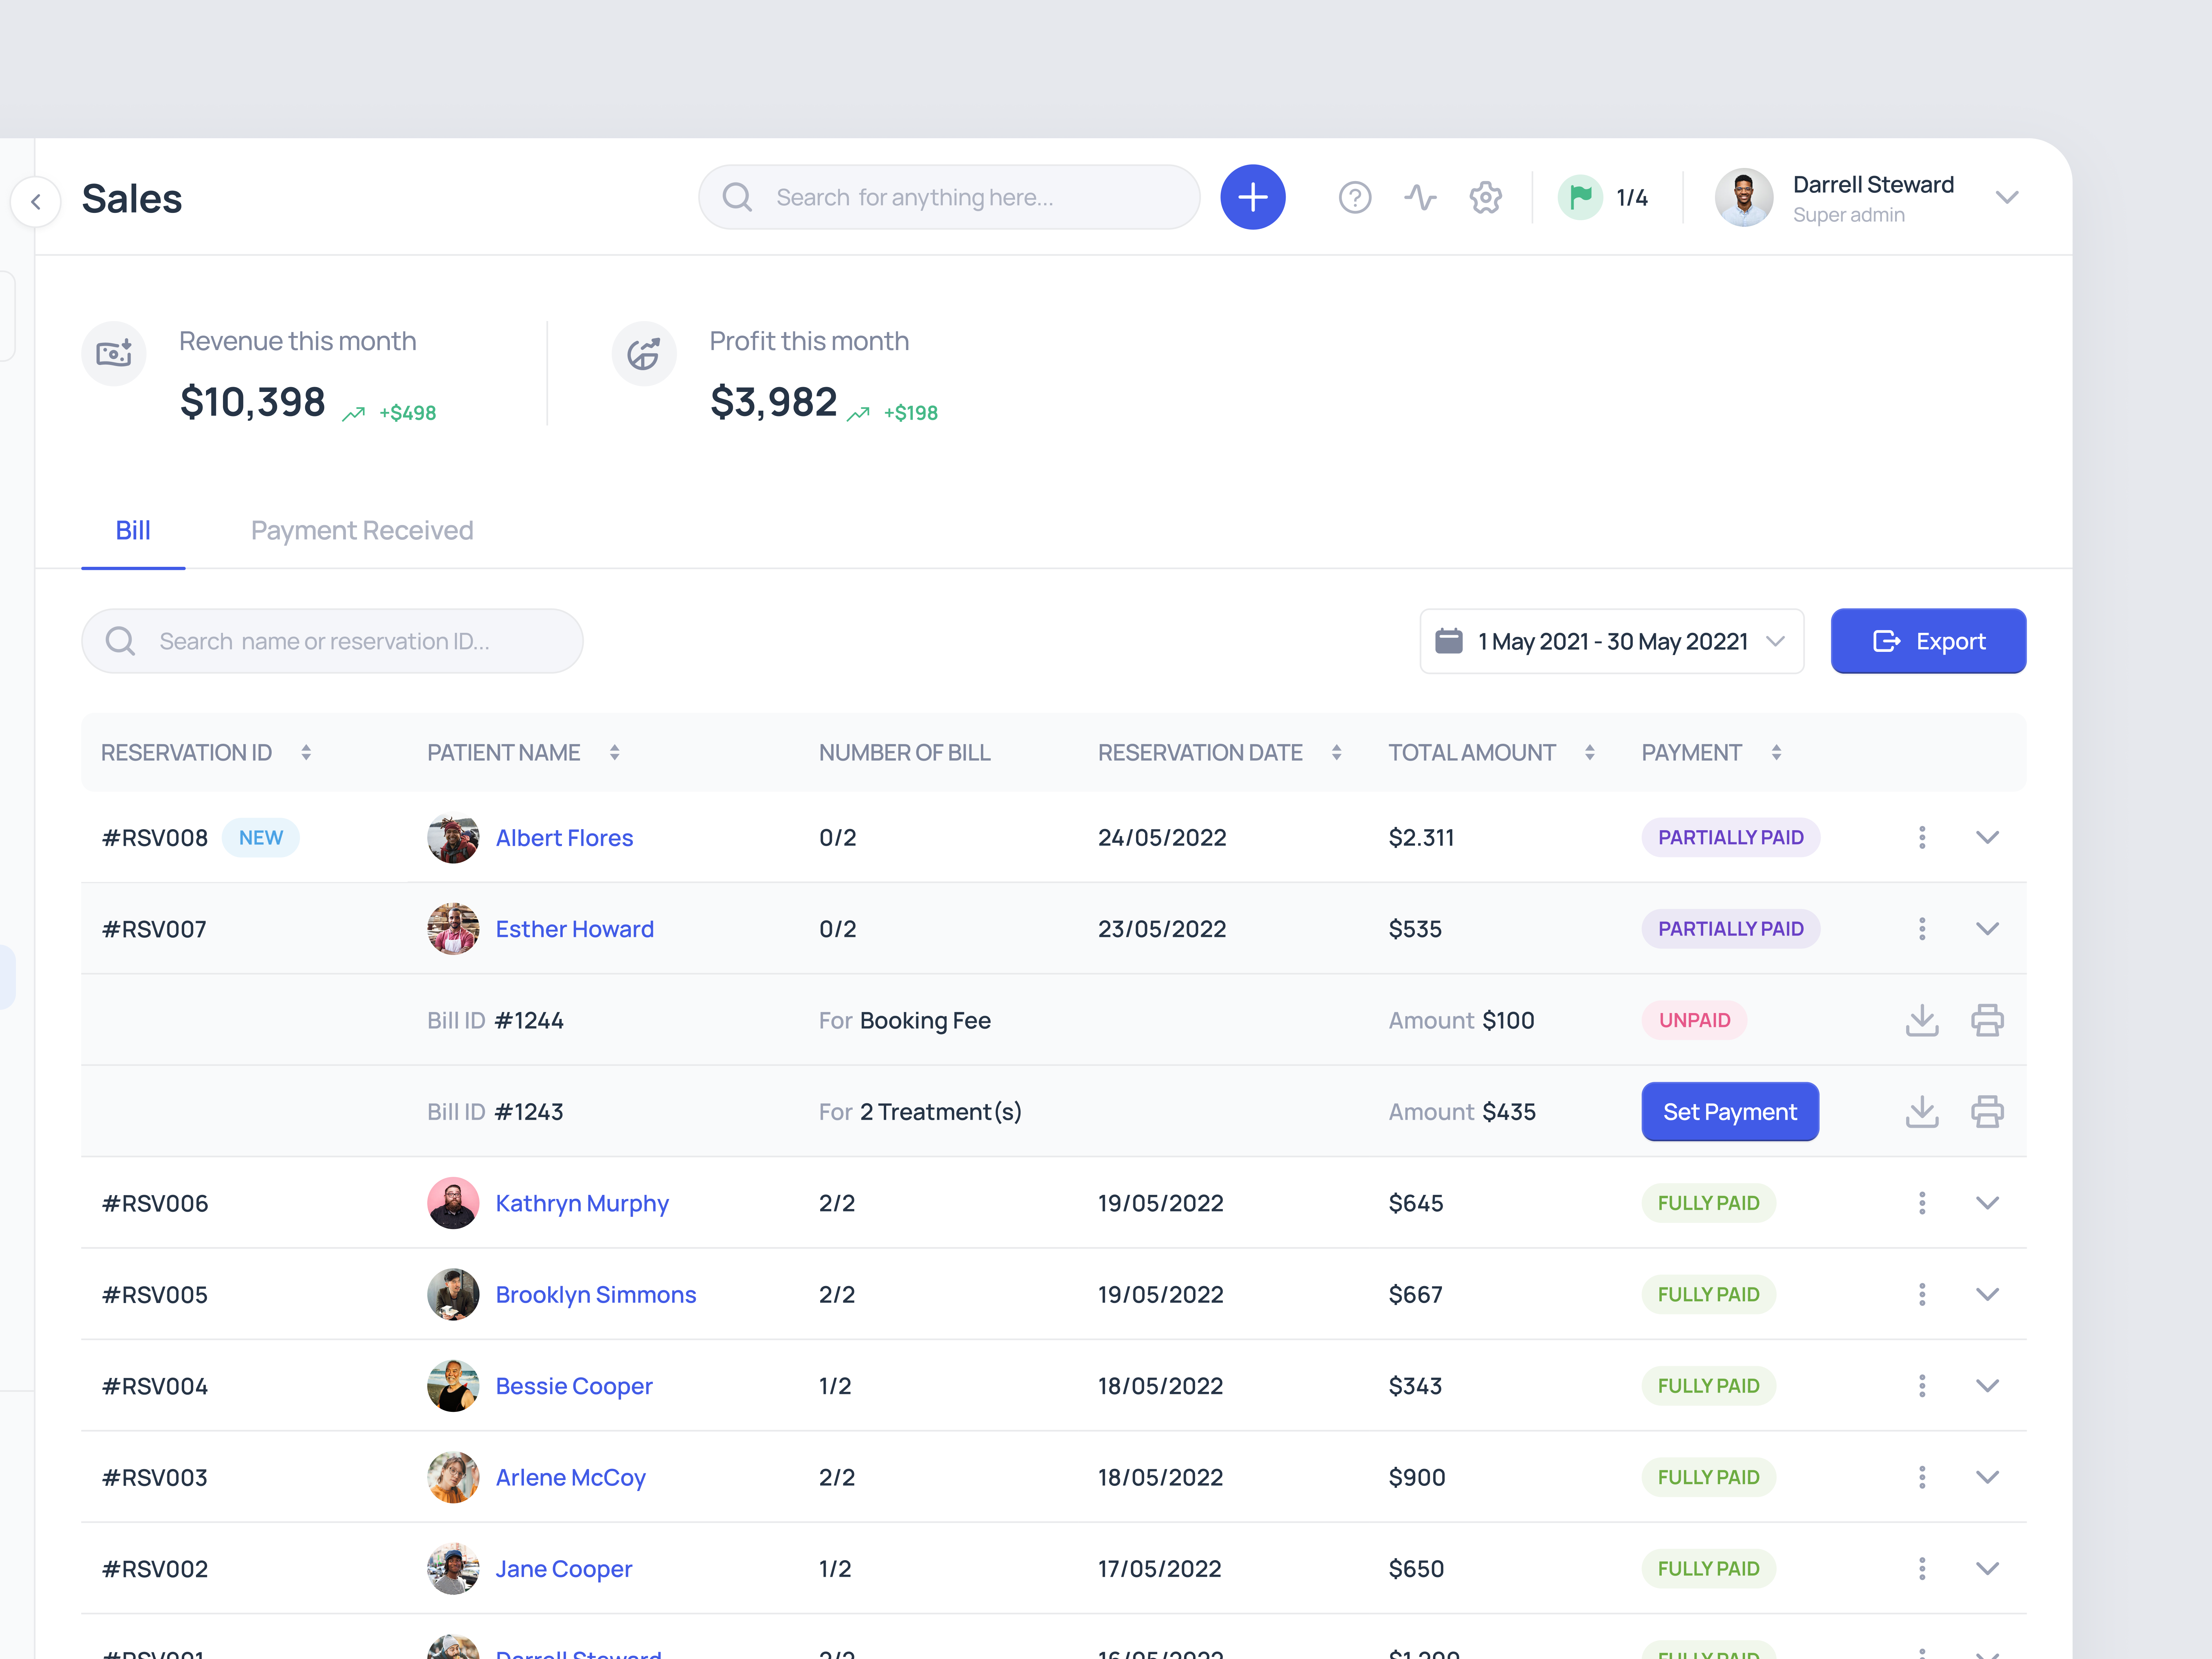Sort by Total Amount column
The width and height of the screenshot is (2212, 1659).
point(1589,752)
